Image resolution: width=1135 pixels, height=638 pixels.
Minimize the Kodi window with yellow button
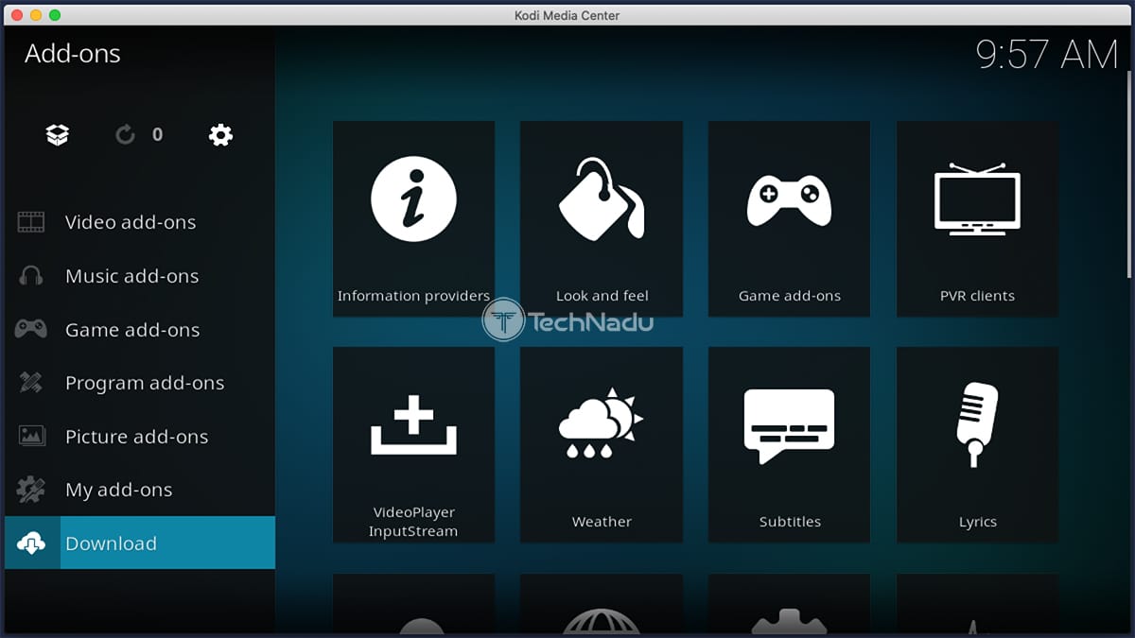36,15
